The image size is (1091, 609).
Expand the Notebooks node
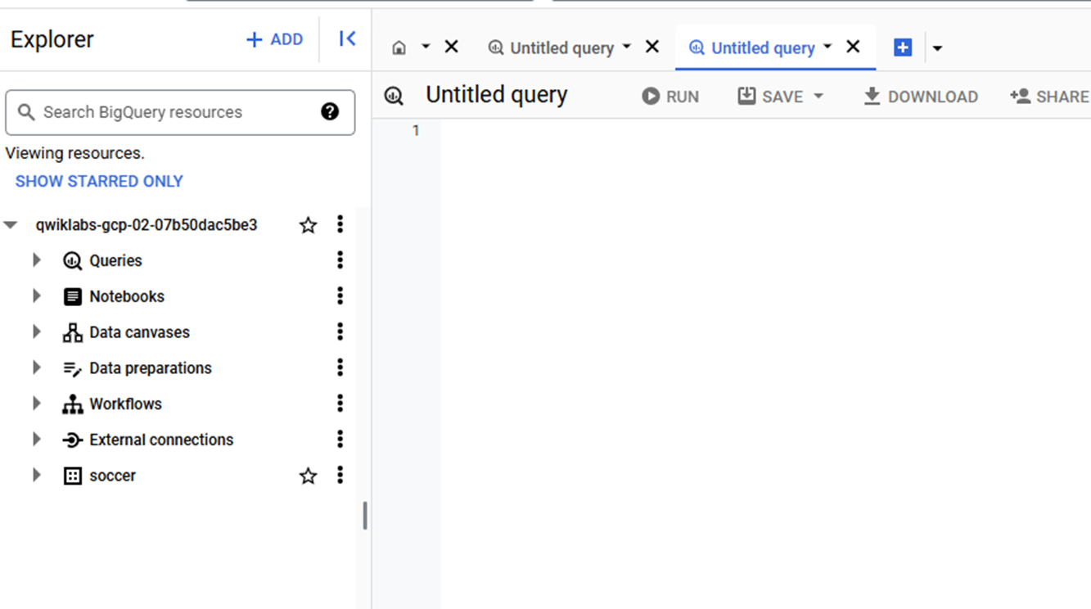pyautogui.click(x=36, y=296)
